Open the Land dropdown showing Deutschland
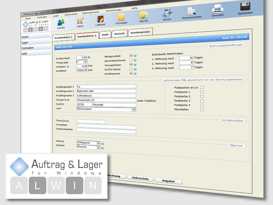 point(106,109)
